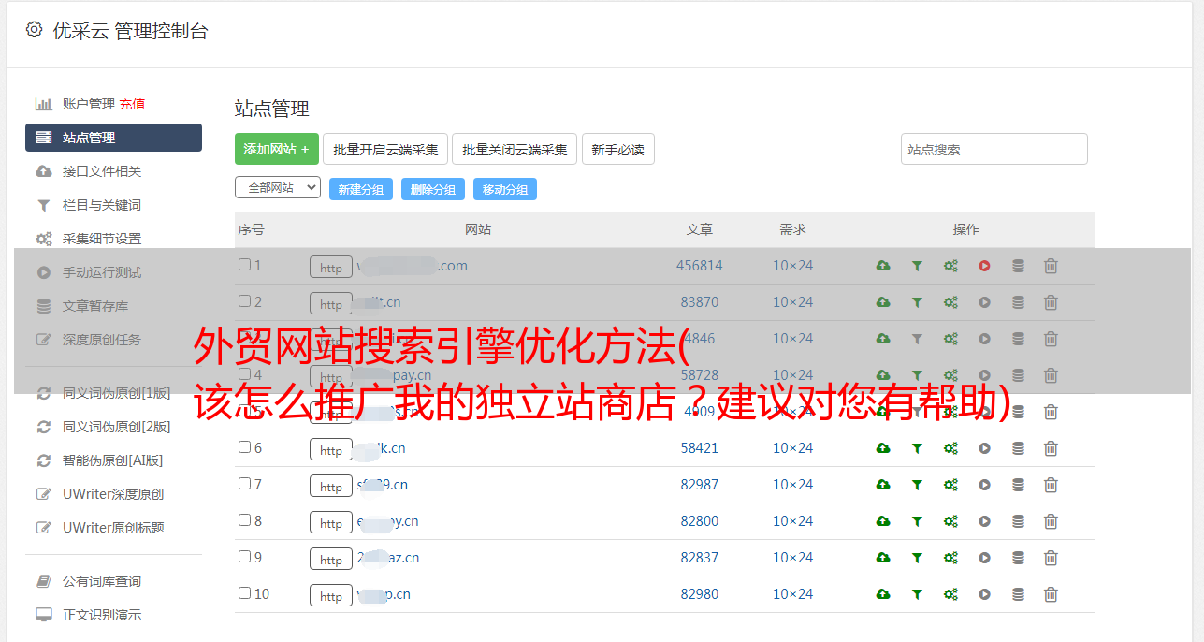Viewport: 1204px width, 642px height.
Task: Click the play icon in row 7
Action: pos(984,485)
